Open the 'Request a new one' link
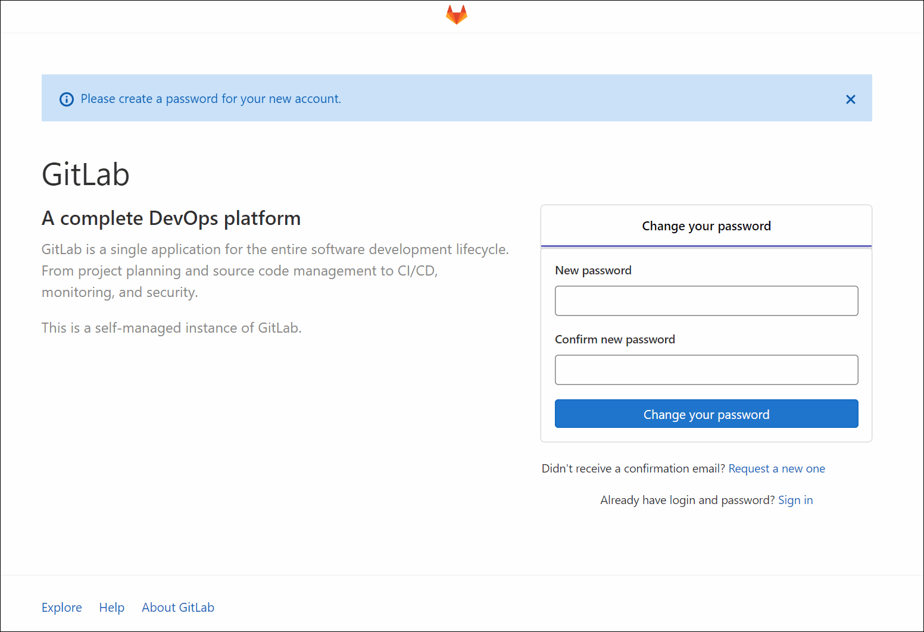This screenshot has height=632, width=924. point(776,469)
